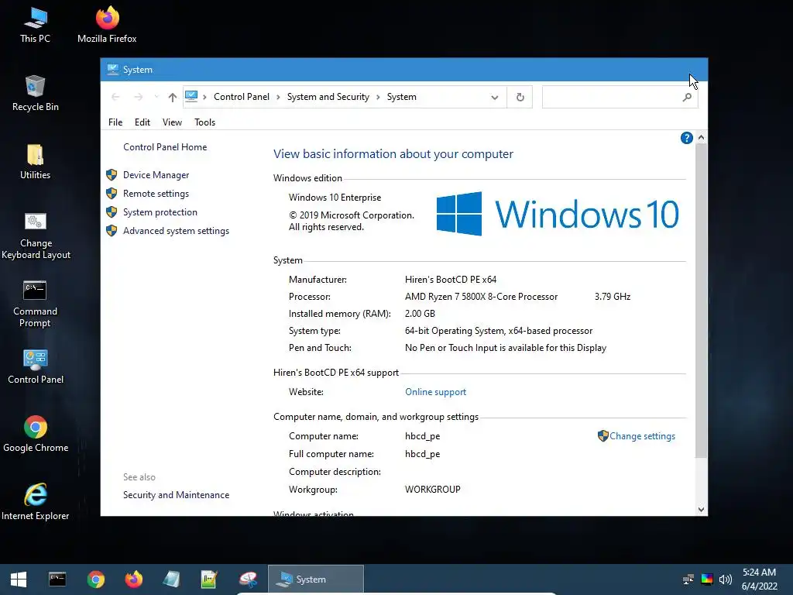The image size is (793, 595).
Task: Go to Control Panel Home
Action: coord(165,147)
